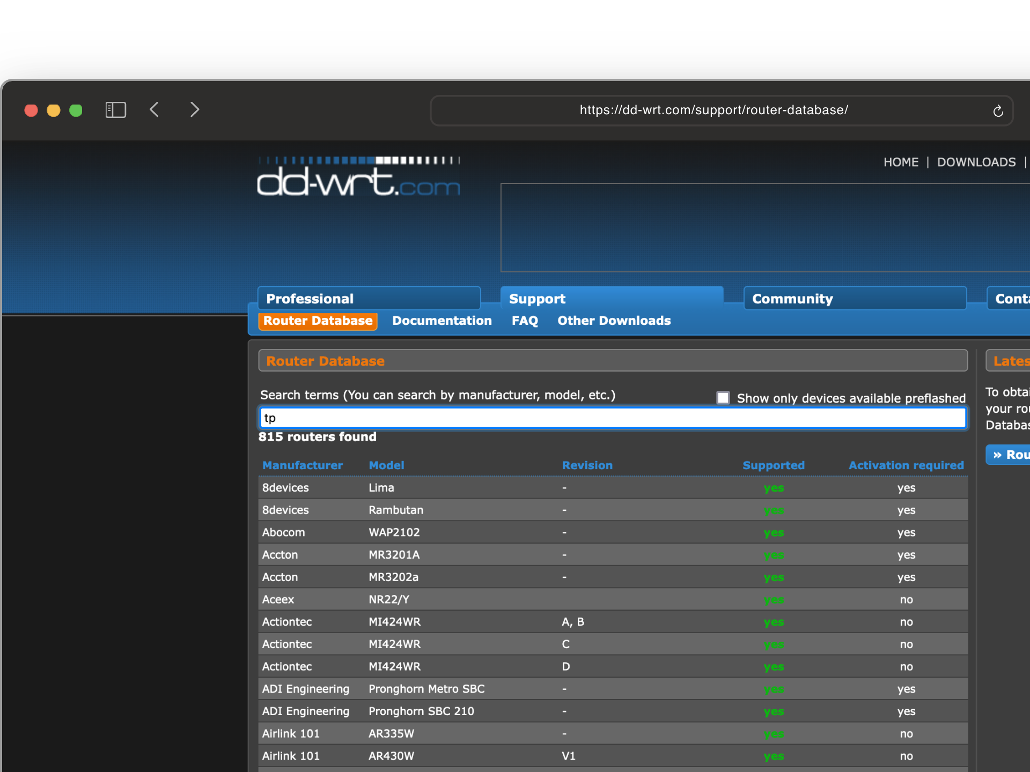1030x772 pixels.
Task: Click the browser address bar URL
Action: (x=713, y=110)
